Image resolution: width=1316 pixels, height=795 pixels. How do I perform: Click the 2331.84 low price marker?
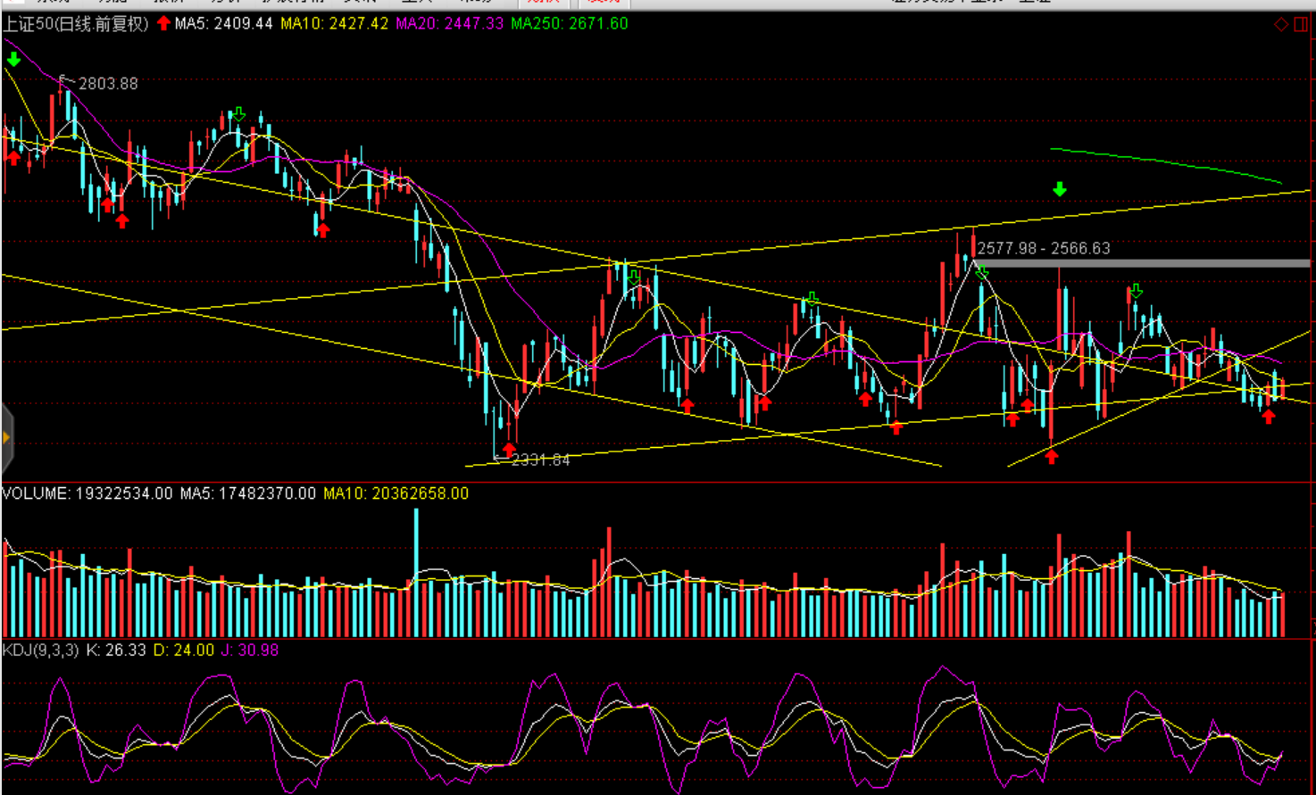click(x=539, y=460)
